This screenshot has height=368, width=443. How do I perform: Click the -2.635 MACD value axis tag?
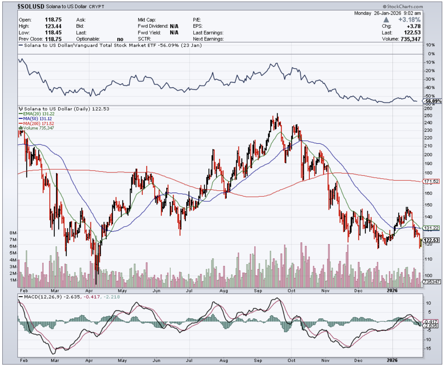pos(429,326)
